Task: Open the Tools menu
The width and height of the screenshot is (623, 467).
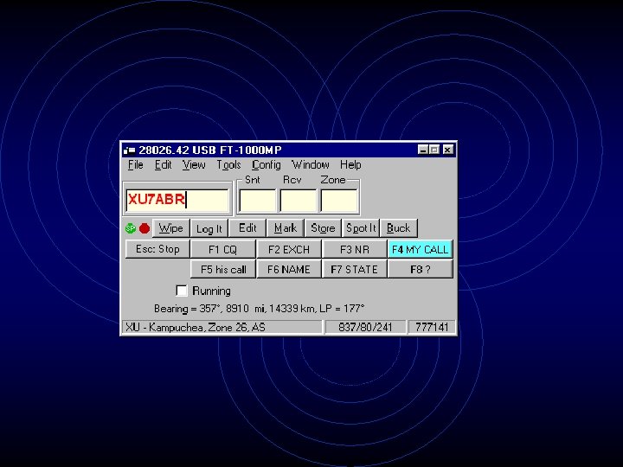Action: 228,164
